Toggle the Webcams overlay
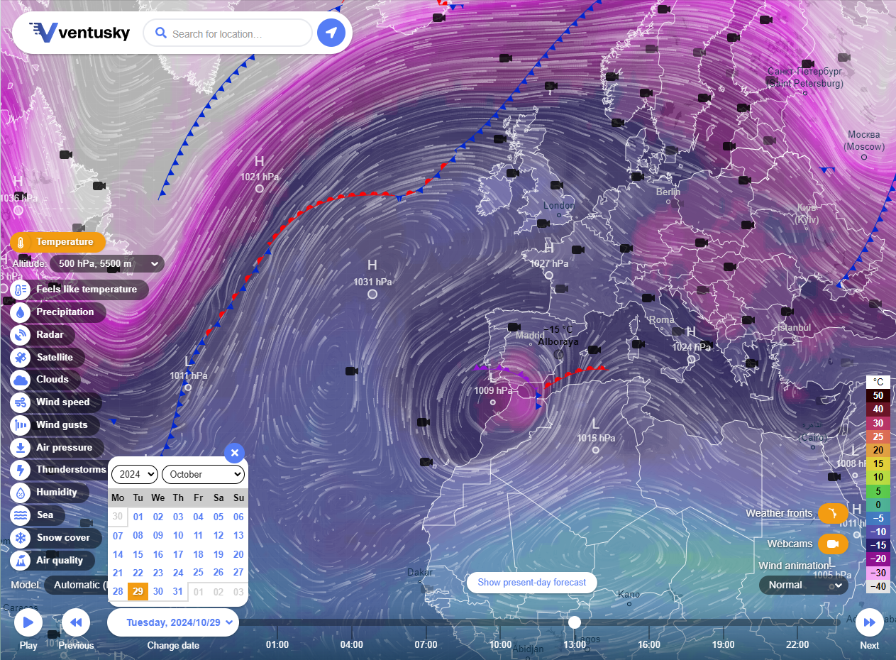This screenshot has height=660, width=896. (x=833, y=544)
